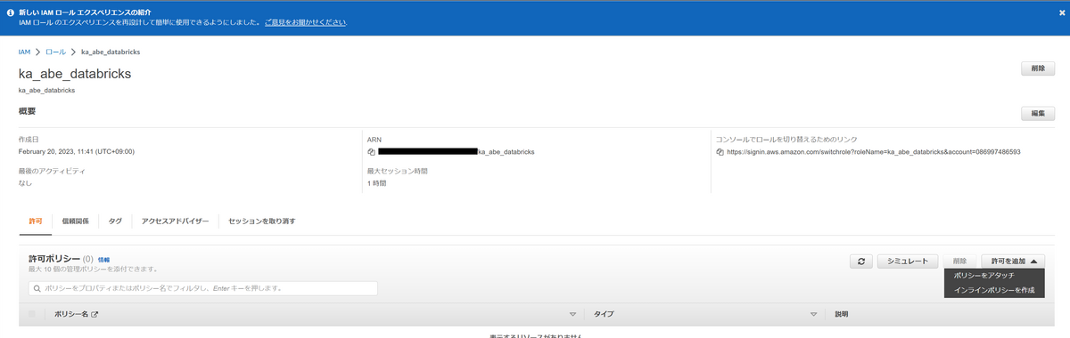Click the external link icon by ポリシー名
Screen dimensions: 1070x338
95,314
